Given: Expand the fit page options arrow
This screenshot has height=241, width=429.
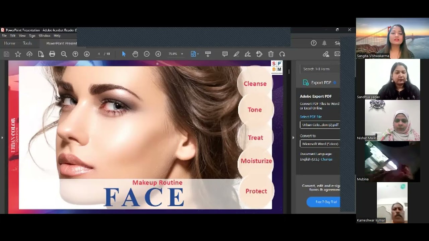Looking at the screenshot, I should 198,54.
